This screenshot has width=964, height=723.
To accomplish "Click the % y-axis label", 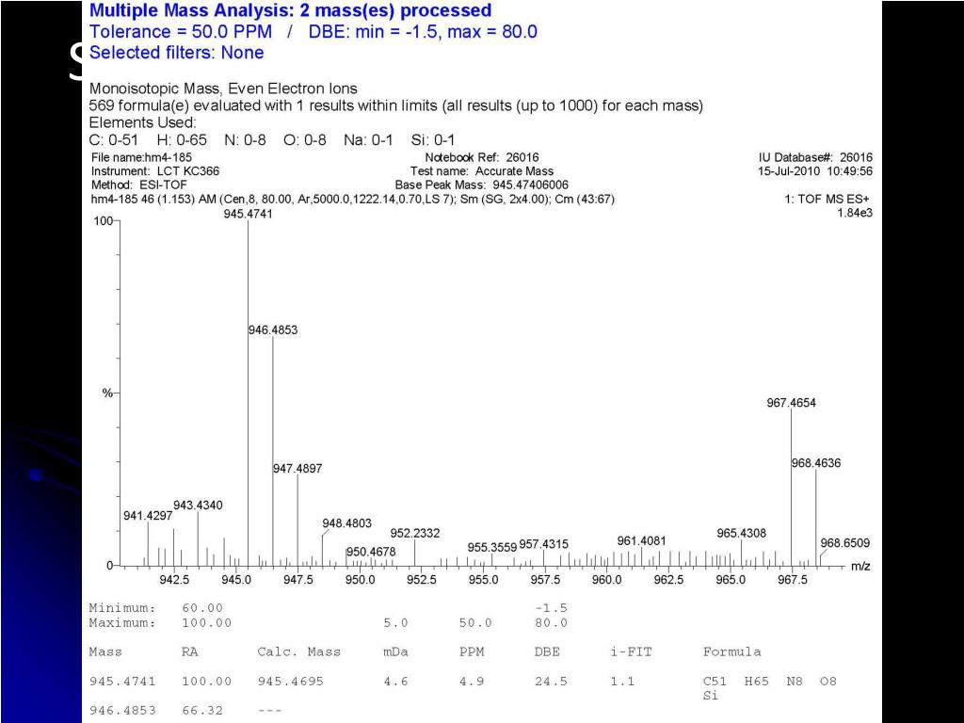I will point(107,393).
